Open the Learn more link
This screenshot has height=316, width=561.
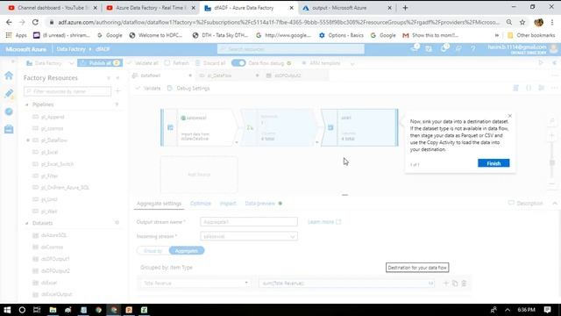(x=324, y=222)
